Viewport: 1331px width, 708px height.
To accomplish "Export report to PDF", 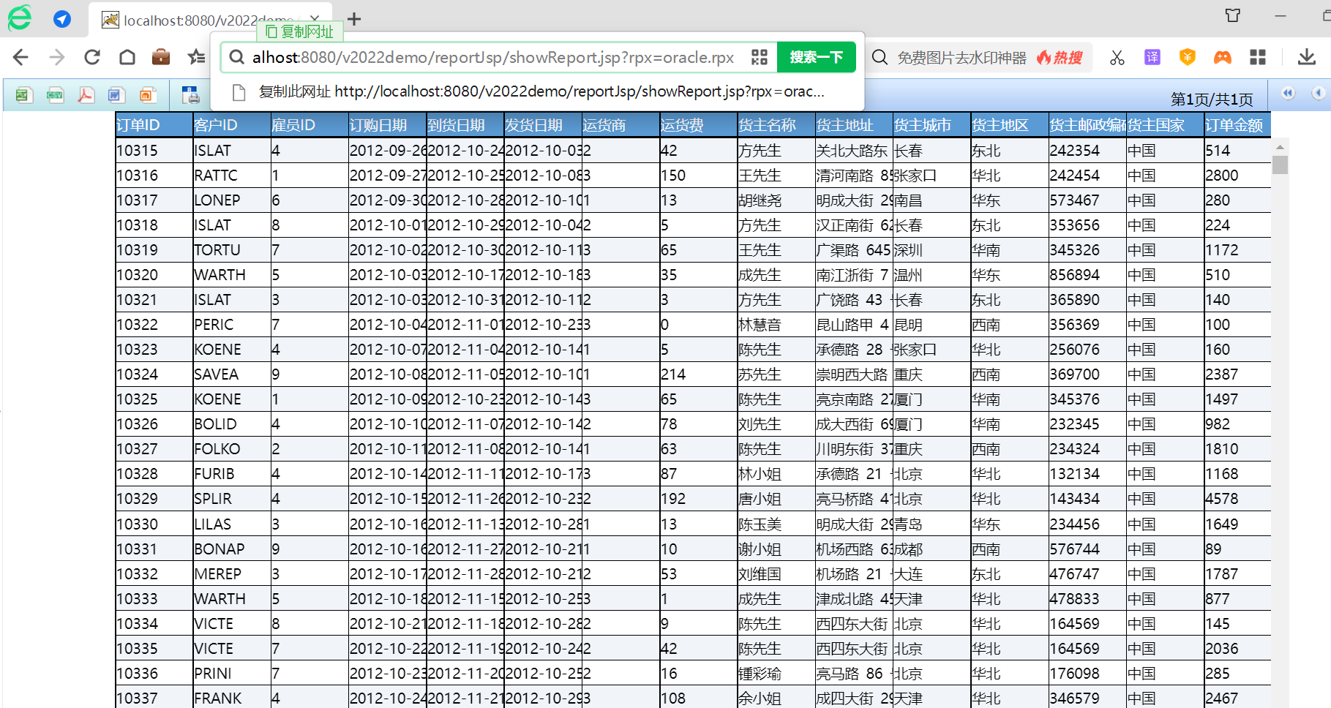I will (x=86, y=94).
